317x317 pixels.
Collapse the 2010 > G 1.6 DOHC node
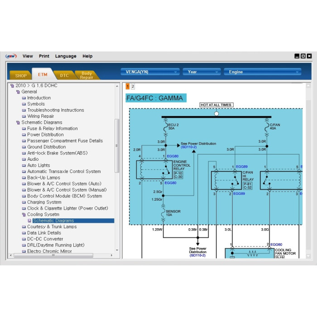click(x=12, y=86)
